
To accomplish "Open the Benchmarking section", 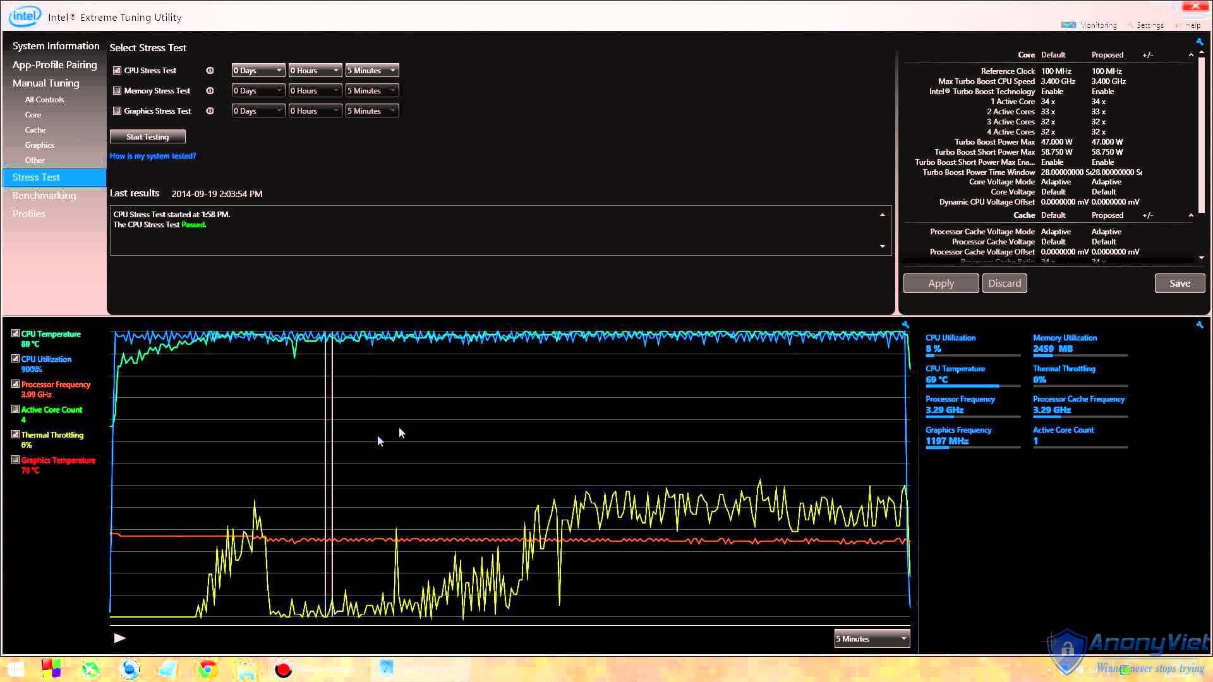I will click(x=44, y=196).
